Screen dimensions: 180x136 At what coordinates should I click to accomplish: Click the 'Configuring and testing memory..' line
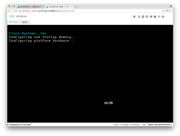tap(42, 37)
